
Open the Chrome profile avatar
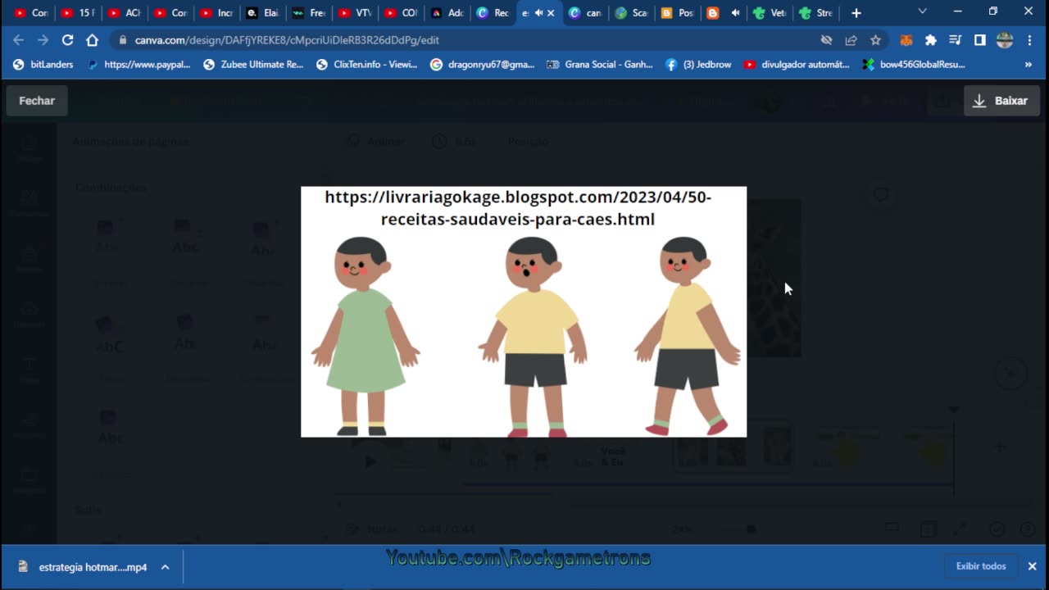coord(1005,39)
